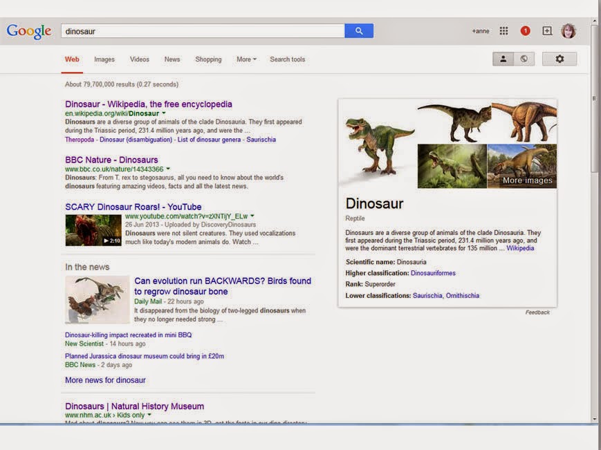Click 'About 79,700,000 results' text
This screenshot has height=450, width=601.
(100, 84)
